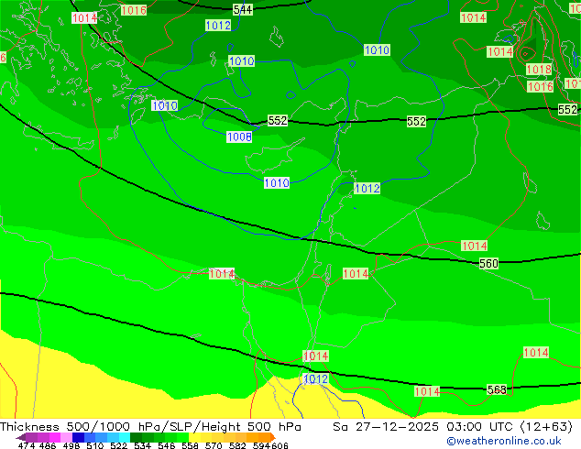
Task: Select the 1016 label below the 1018 label
Action: coord(541,87)
